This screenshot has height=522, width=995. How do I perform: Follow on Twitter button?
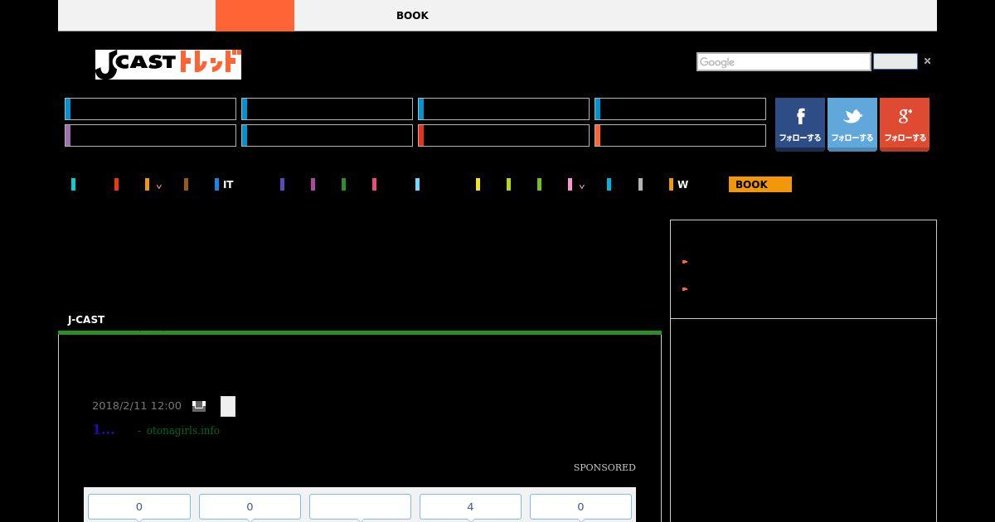(x=852, y=124)
